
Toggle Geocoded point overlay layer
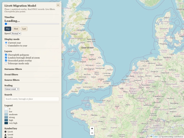tap(6, 61)
